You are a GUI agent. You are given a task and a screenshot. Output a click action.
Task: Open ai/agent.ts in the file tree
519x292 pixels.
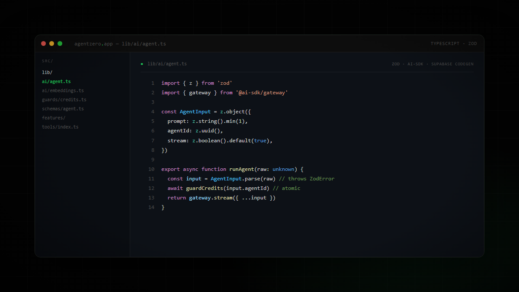[56, 81]
